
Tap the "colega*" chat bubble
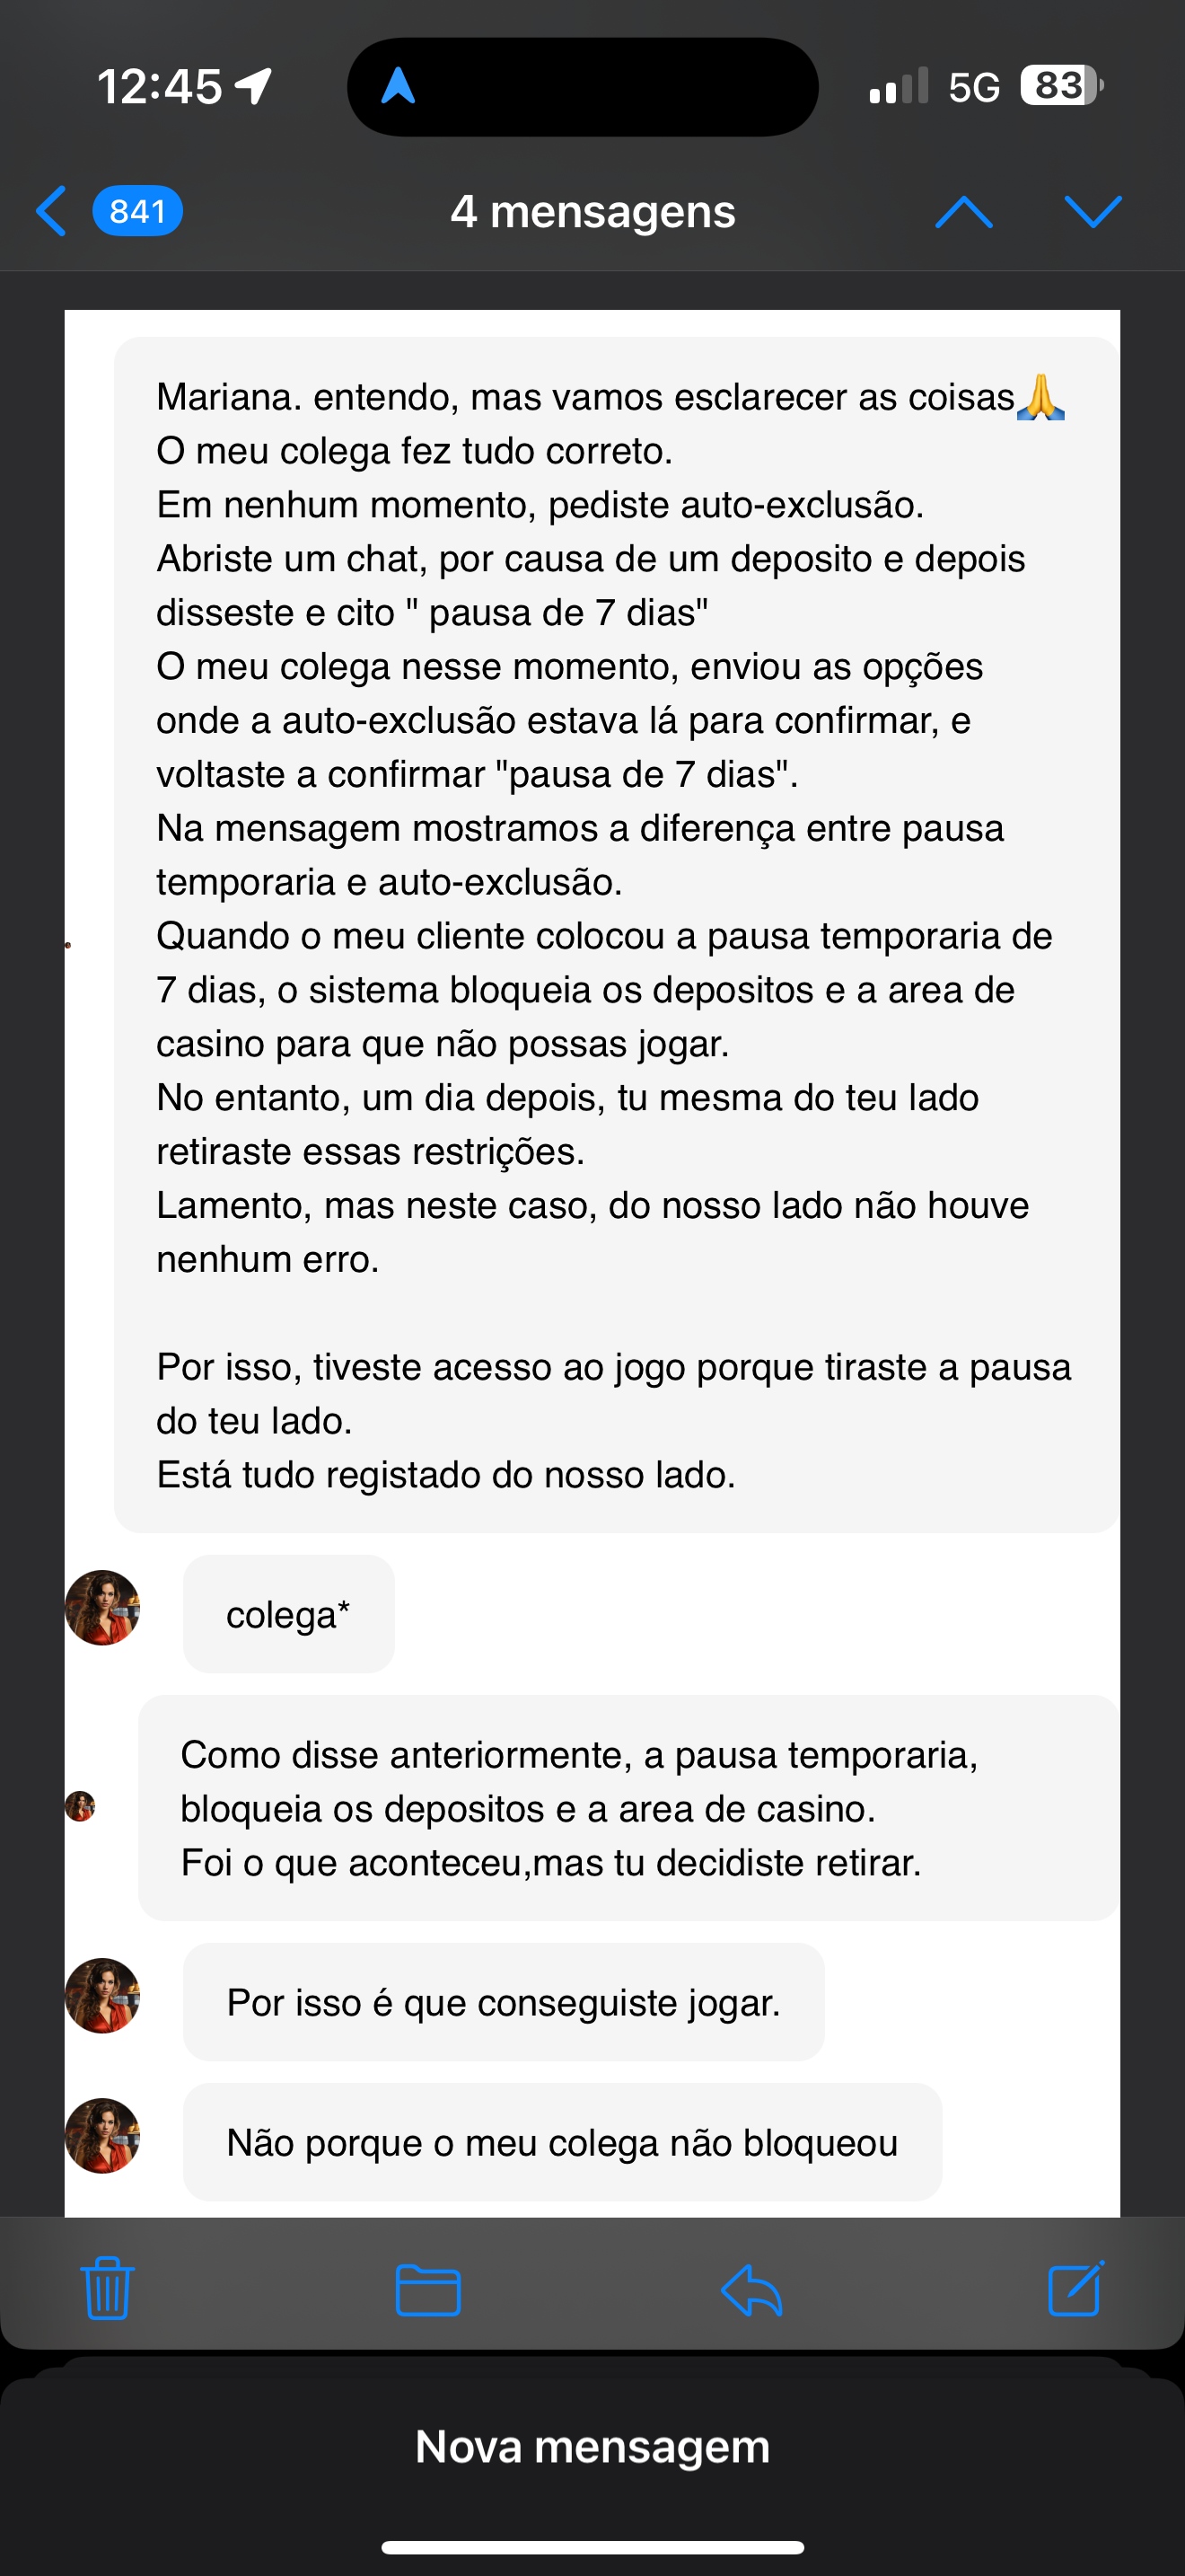click(x=289, y=1614)
